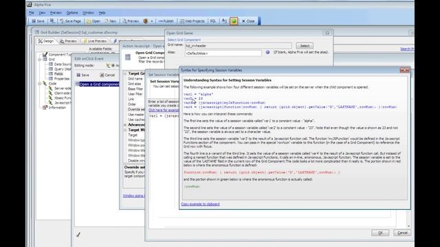Click Cancel in Set Session Variables dialog
440x247 pixels.
(x=402, y=233)
